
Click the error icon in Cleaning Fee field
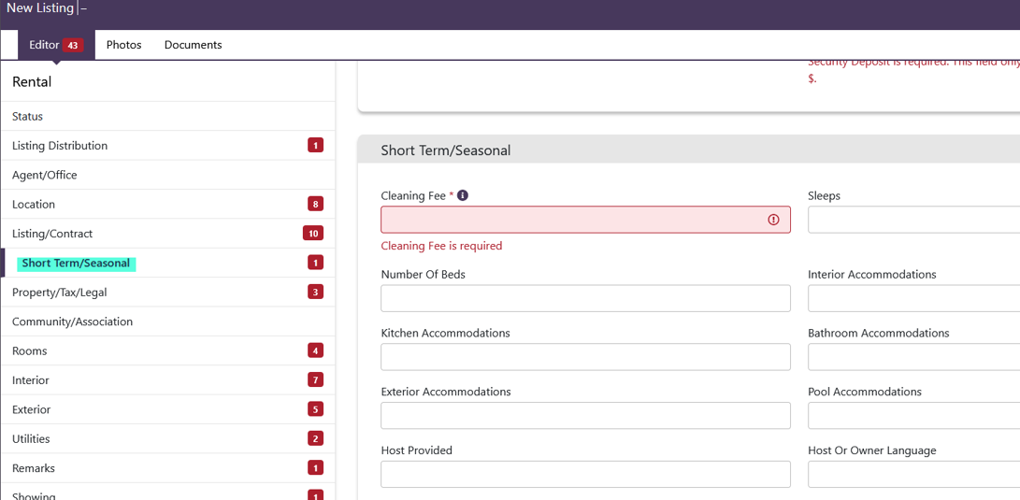pyautogui.click(x=773, y=220)
